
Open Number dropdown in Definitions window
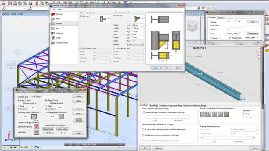tap(239, 22)
